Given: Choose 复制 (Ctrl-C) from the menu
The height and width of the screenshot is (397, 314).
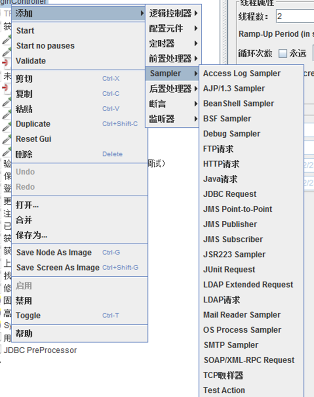Looking at the screenshot, I should [x=79, y=94].
